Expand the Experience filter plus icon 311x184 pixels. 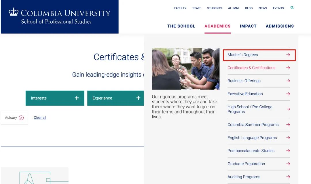coord(138,98)
